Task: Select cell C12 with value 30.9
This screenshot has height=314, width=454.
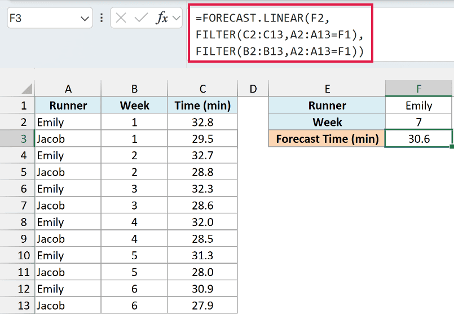Action: click(202, 289)
